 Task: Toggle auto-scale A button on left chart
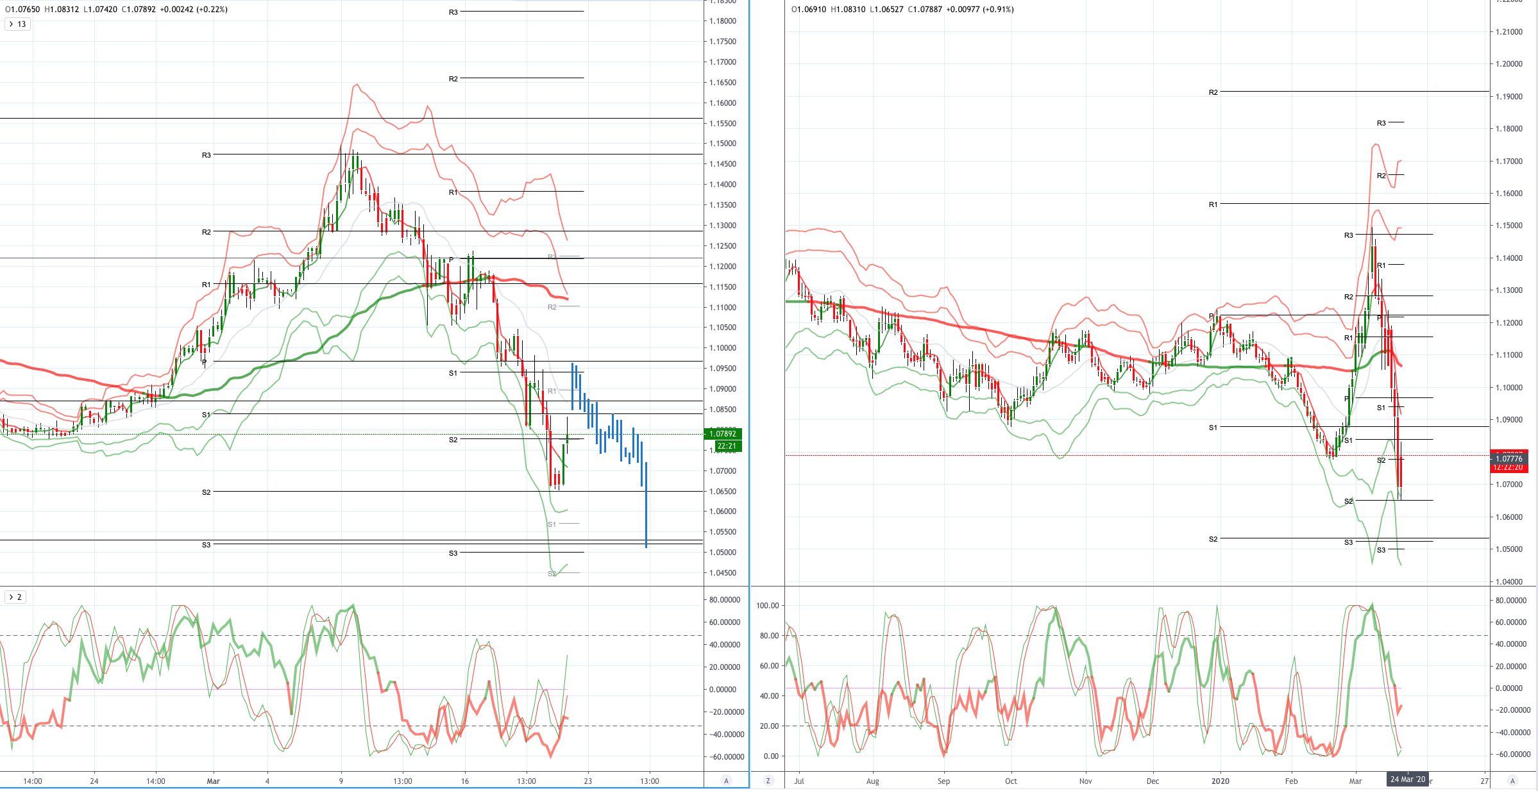pyautogui.click(x=726, y=781)
